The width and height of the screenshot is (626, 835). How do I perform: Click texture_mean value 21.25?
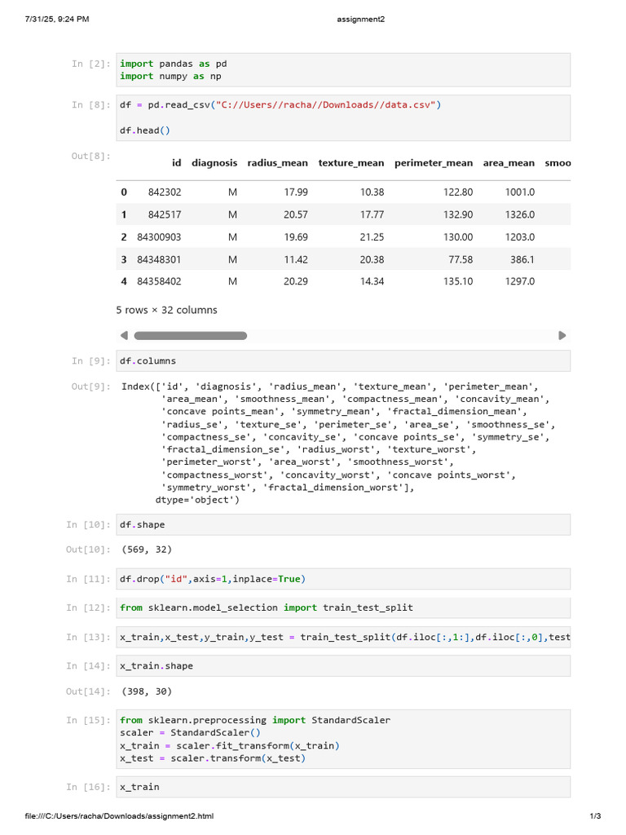point(372,237)
